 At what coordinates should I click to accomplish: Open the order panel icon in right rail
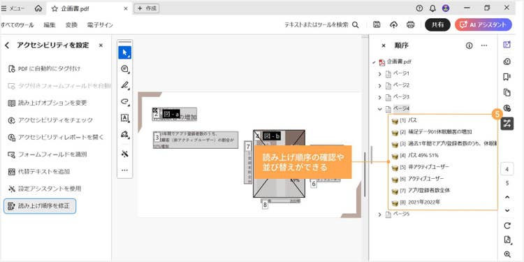(507, 123)
